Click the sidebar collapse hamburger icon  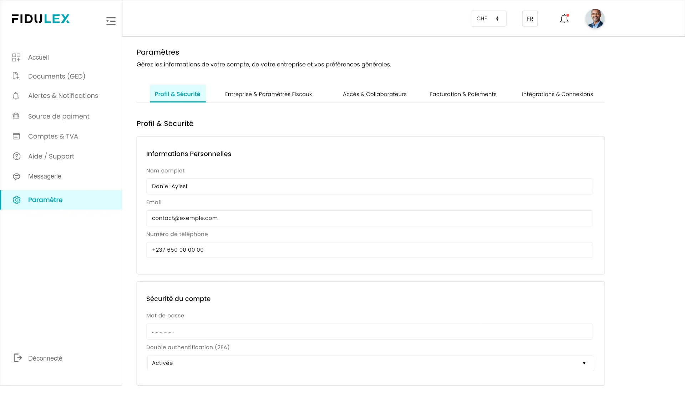(x=111, y=21)
